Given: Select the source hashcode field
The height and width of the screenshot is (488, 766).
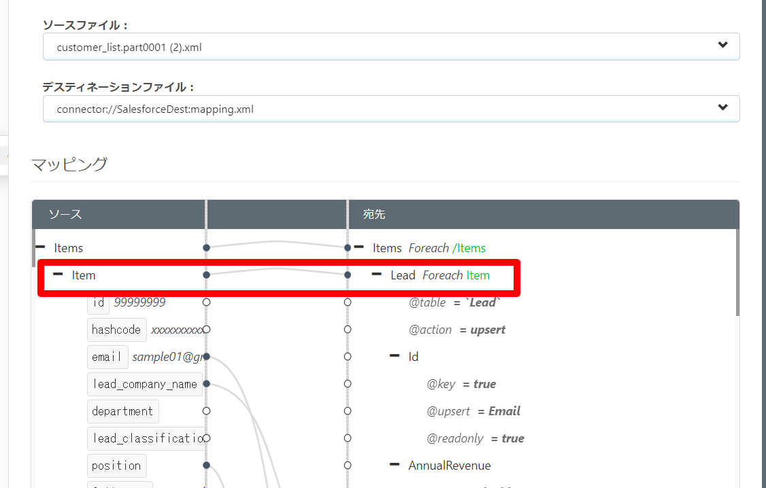Looking at the screenshot, I should 117,330.
